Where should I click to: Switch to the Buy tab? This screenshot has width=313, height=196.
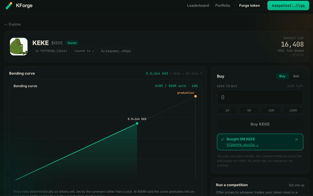282,76
